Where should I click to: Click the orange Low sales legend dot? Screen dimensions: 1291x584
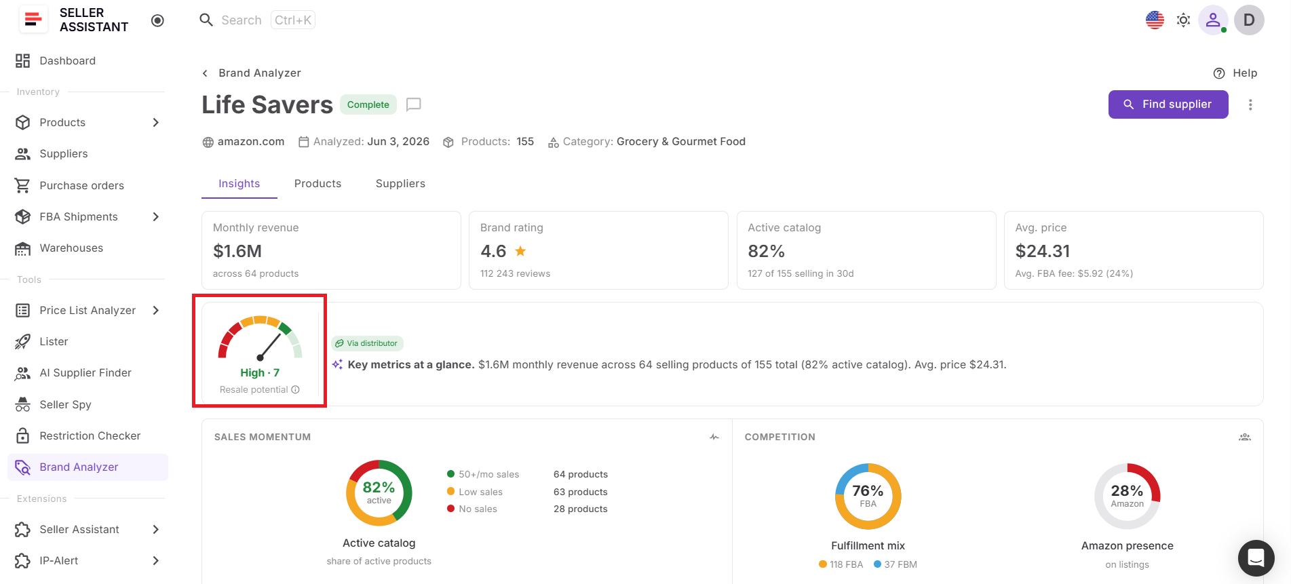click(450, 492)
